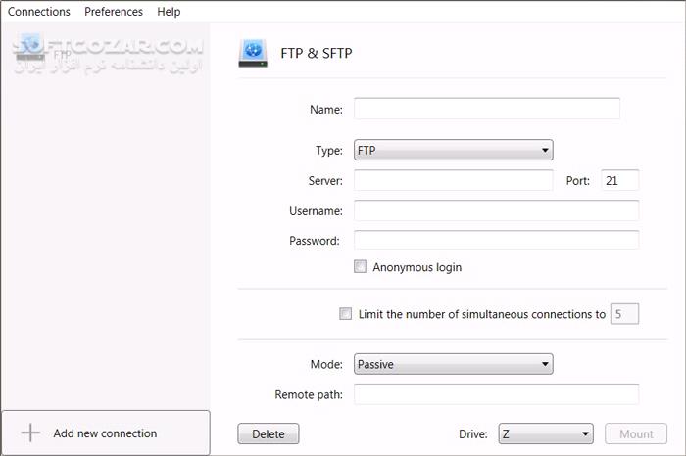The image size is (686, 456).
Task: Click the Delete button
Action: tap(269, 433)
